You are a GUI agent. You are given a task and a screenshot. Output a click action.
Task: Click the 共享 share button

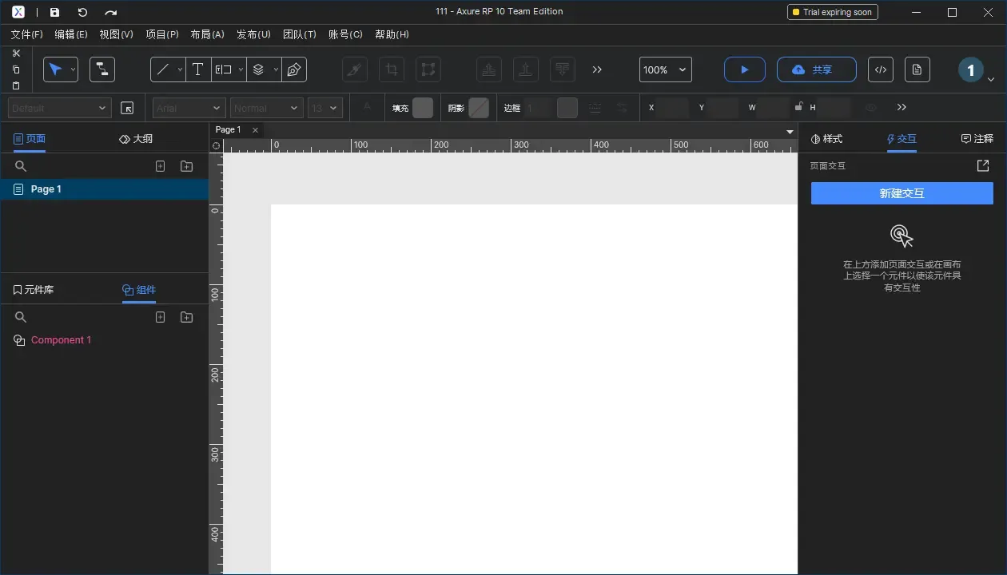click(816, 69)
